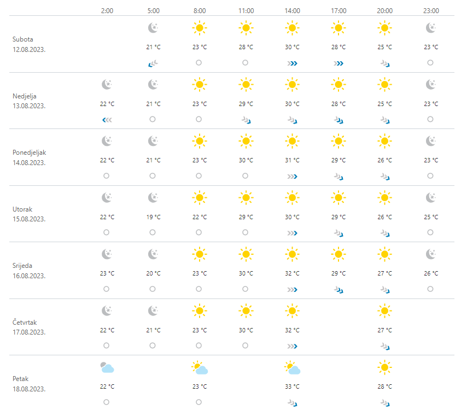Click the wind arrows for Srijeda 17:00
Viewport: 461px width, 410px height.
pyautogui.click(x=339, y=290)
